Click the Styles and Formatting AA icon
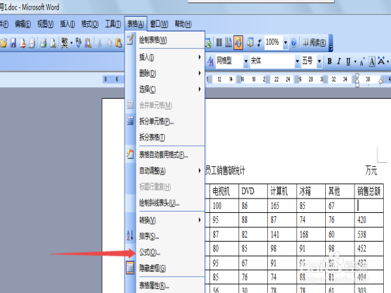Image resolution: width=391 pixels, height=293 pixels. [x=210, y=61]
